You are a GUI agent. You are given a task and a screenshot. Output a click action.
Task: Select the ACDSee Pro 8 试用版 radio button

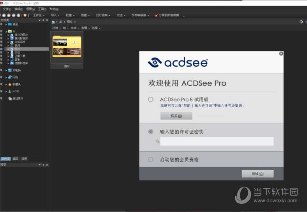coord(151,99)
